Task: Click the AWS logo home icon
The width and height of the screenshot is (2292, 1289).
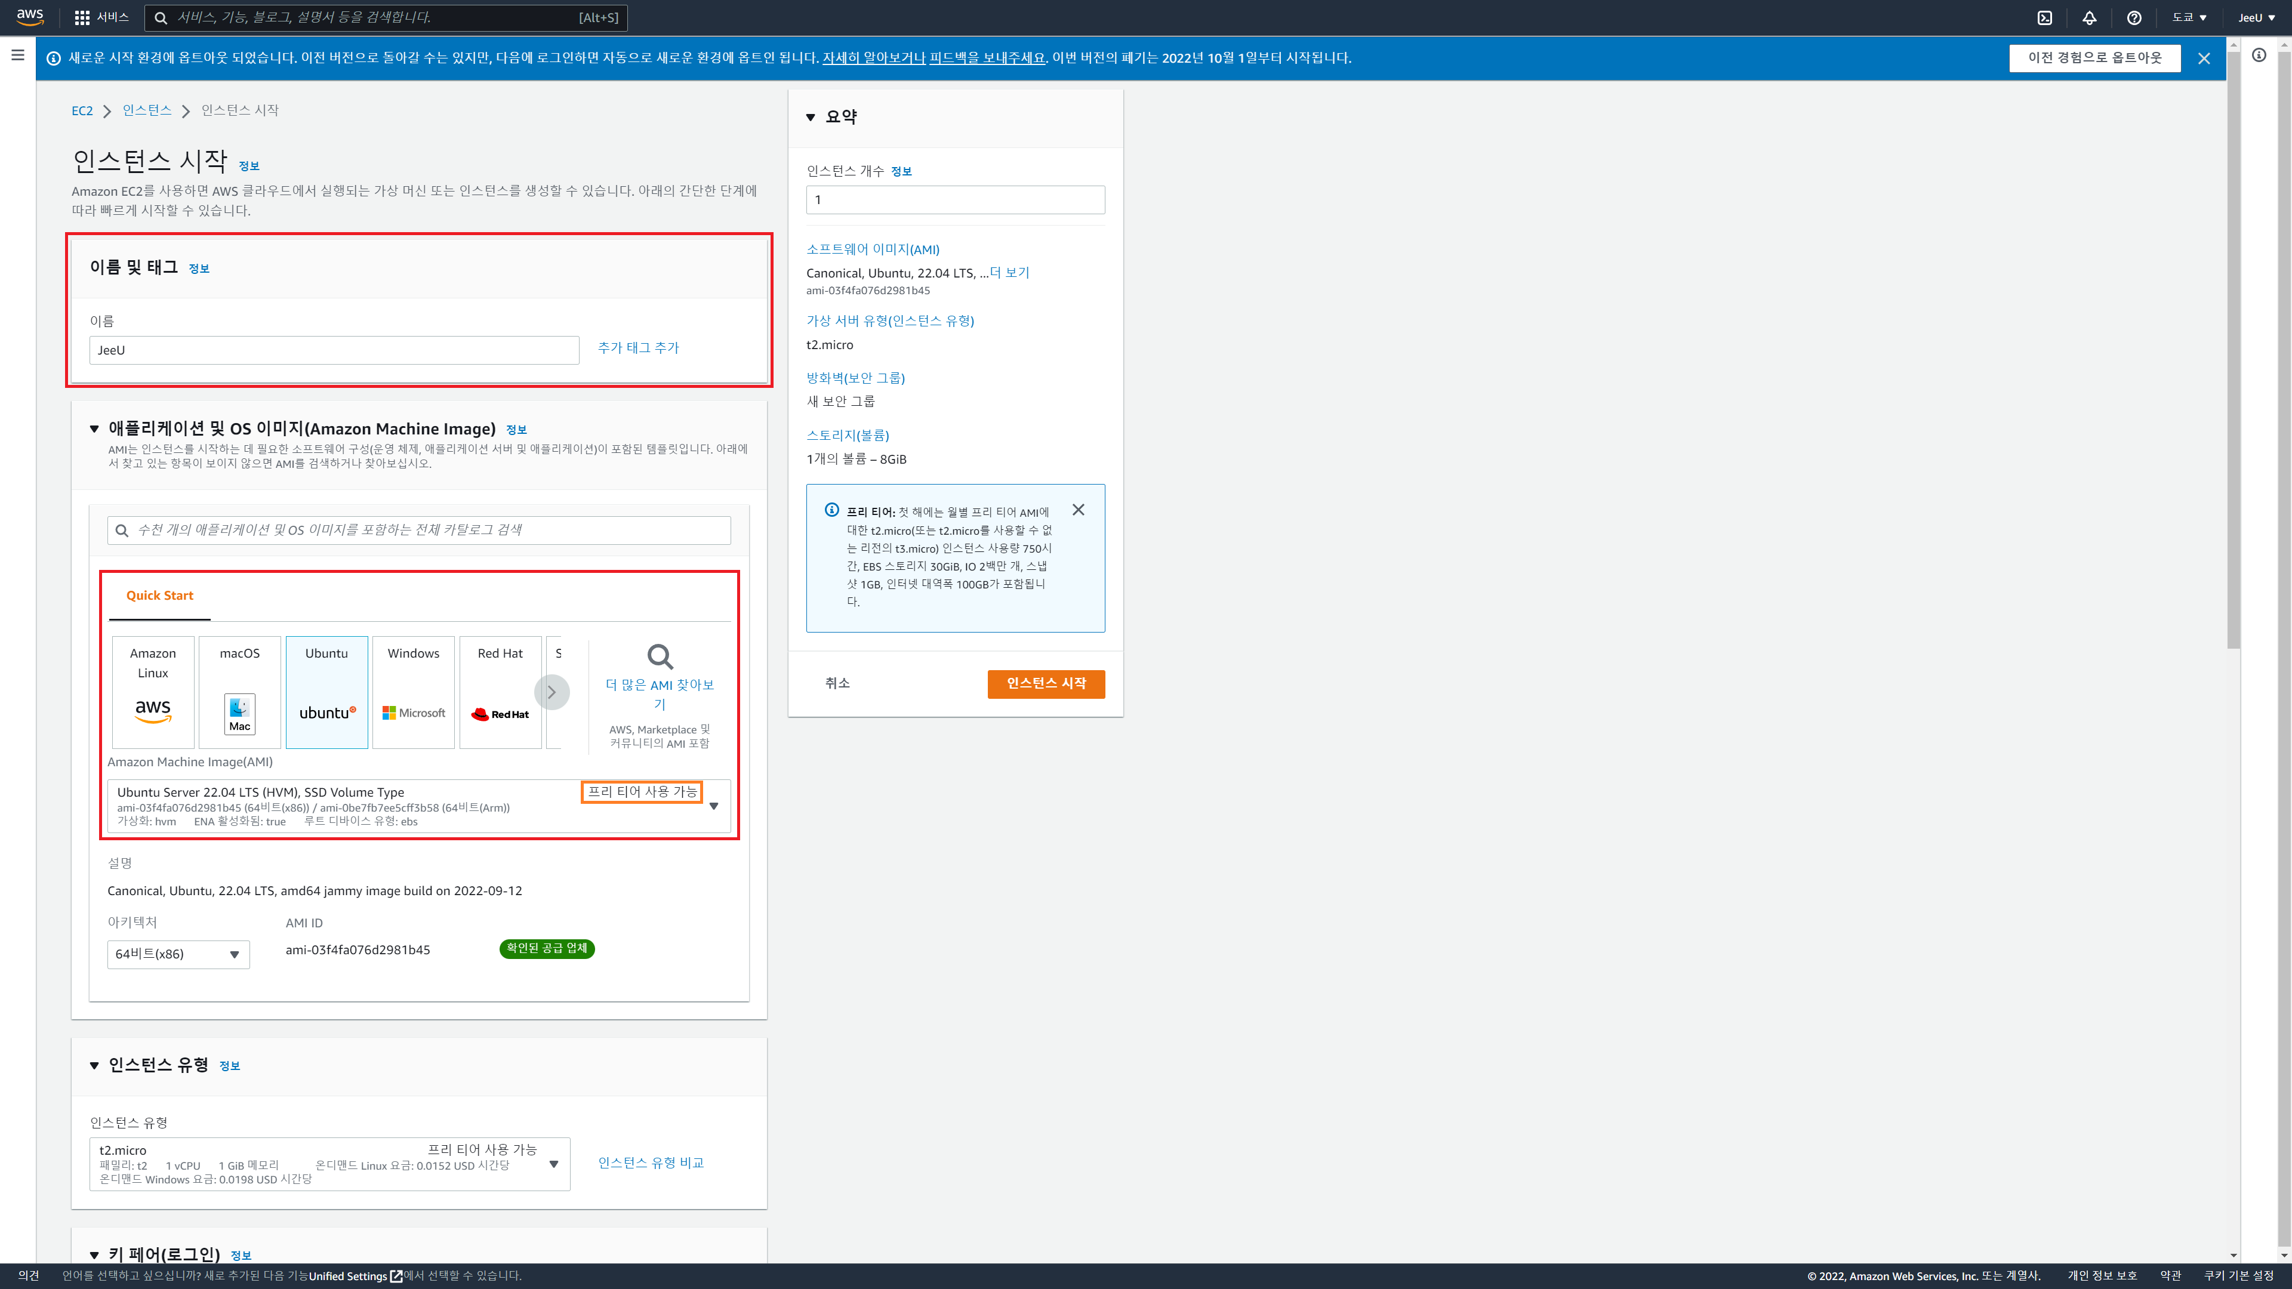Action: (29, 17)
